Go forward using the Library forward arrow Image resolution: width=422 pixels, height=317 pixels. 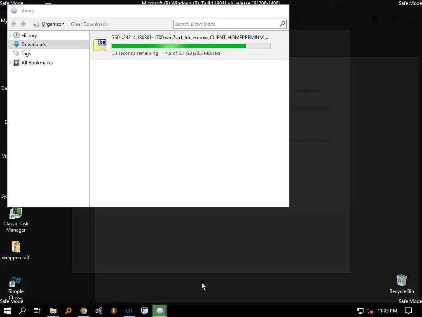click(23, 24)
